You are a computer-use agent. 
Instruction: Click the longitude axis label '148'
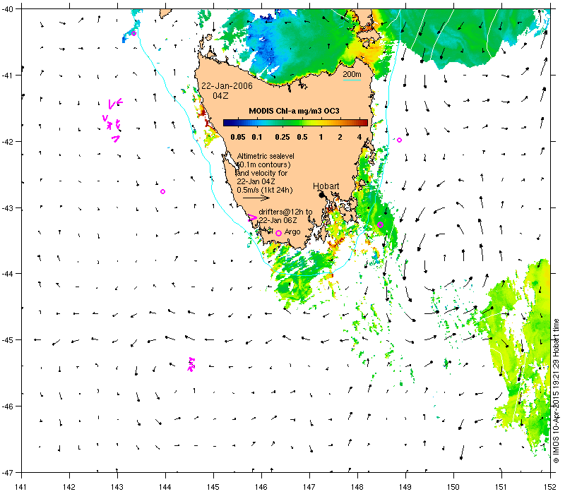[358, 487]
